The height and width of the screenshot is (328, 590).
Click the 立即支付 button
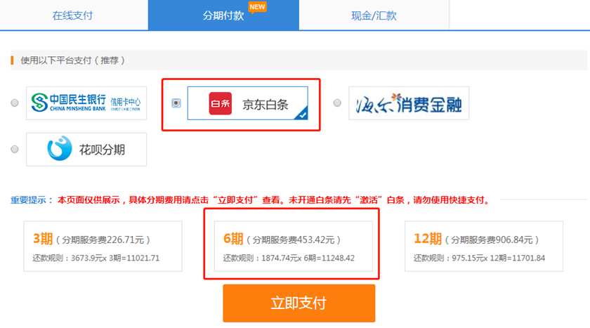click(x=299, y=303)
